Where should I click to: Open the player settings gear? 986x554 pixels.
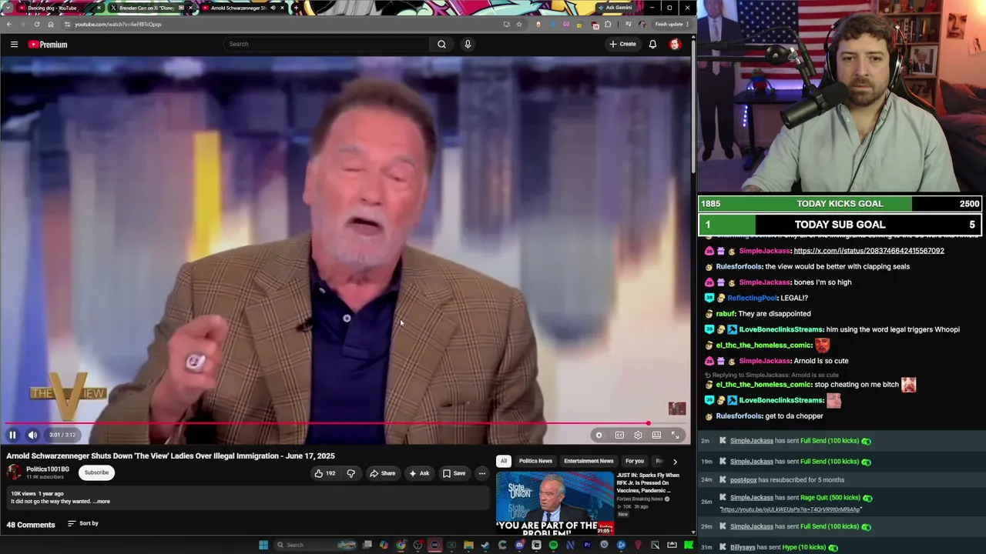tap(638, 436)
